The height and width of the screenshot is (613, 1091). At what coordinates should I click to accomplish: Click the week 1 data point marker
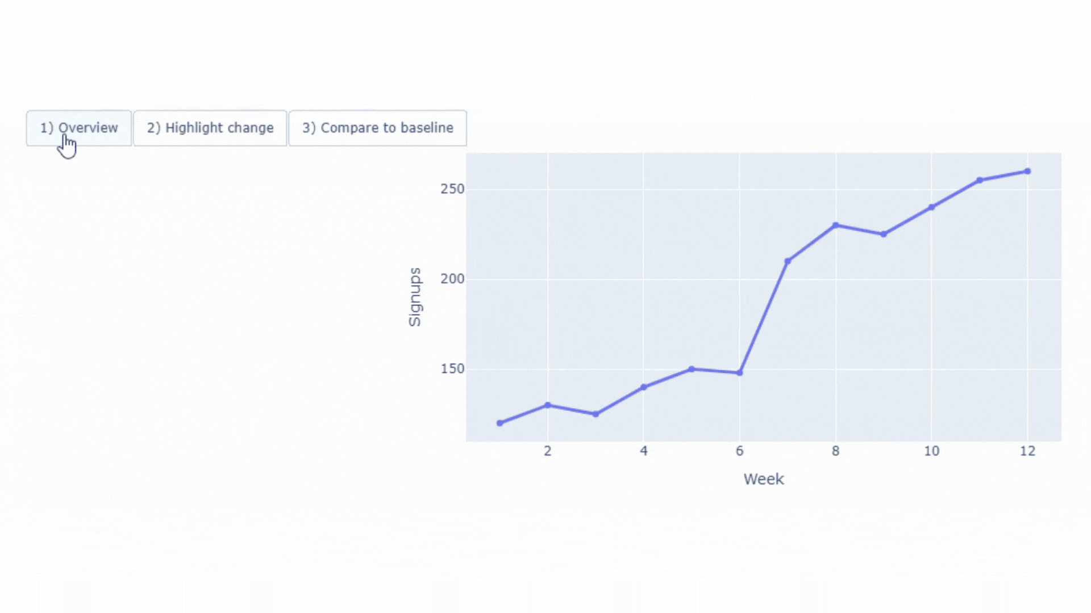[500, 423]
